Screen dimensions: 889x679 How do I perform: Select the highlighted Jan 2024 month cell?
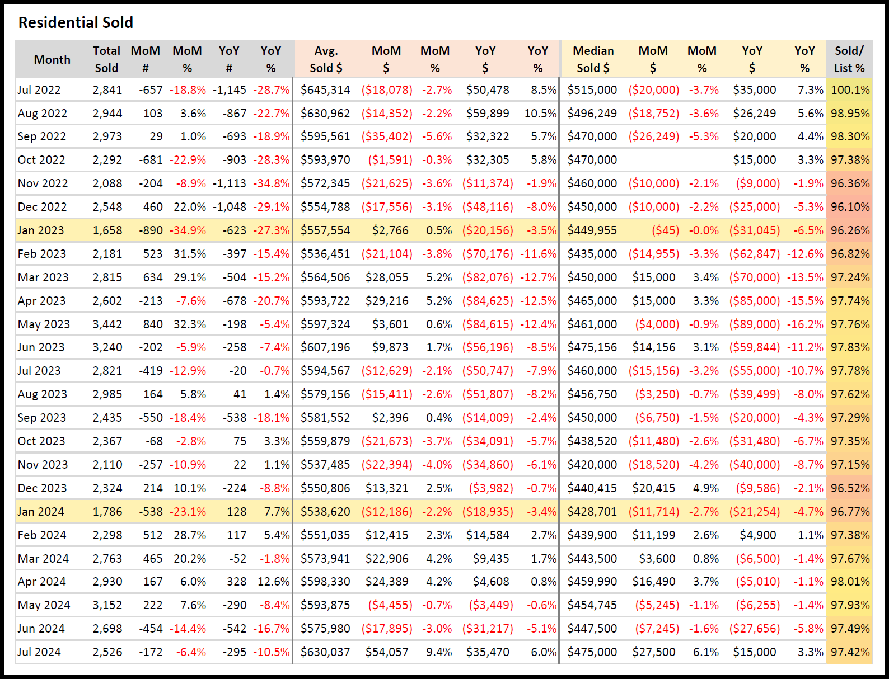click(41, 512)
